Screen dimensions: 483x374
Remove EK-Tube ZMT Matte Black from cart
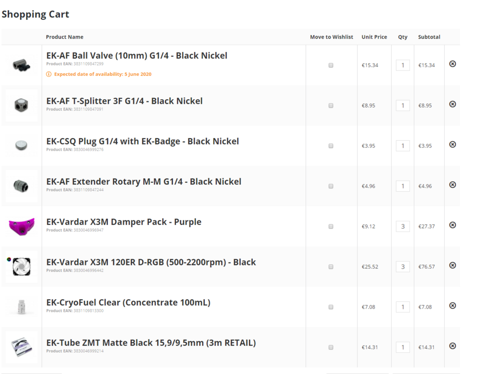click(x=452, y=346)
